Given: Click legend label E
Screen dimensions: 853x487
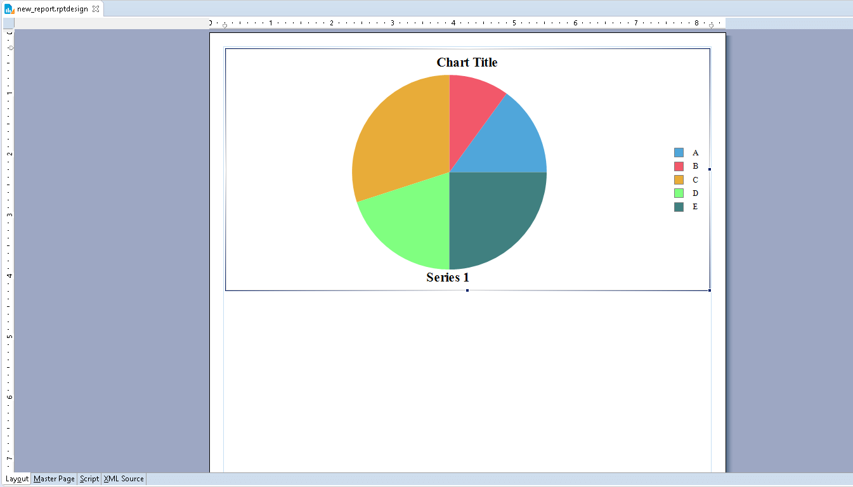Looking at the screenshot, I should click(695, 207).
